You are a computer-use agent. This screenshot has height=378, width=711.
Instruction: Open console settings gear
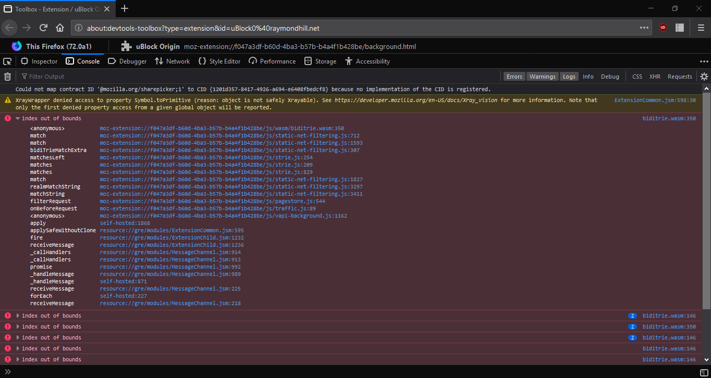(704, 77)
